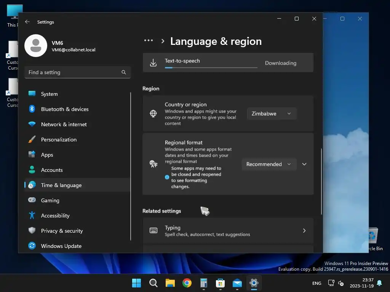Click the breadcrumb ellipsis menu
This screenshot has height=292, width=390.
pyautogui.click(x=149, y=40)
